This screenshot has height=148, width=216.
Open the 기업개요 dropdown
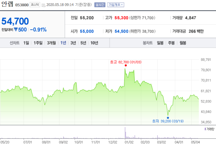(116, 5)
